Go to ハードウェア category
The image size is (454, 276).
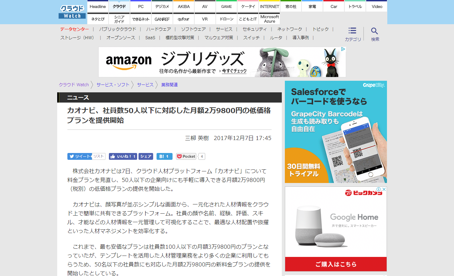point(158,29)
